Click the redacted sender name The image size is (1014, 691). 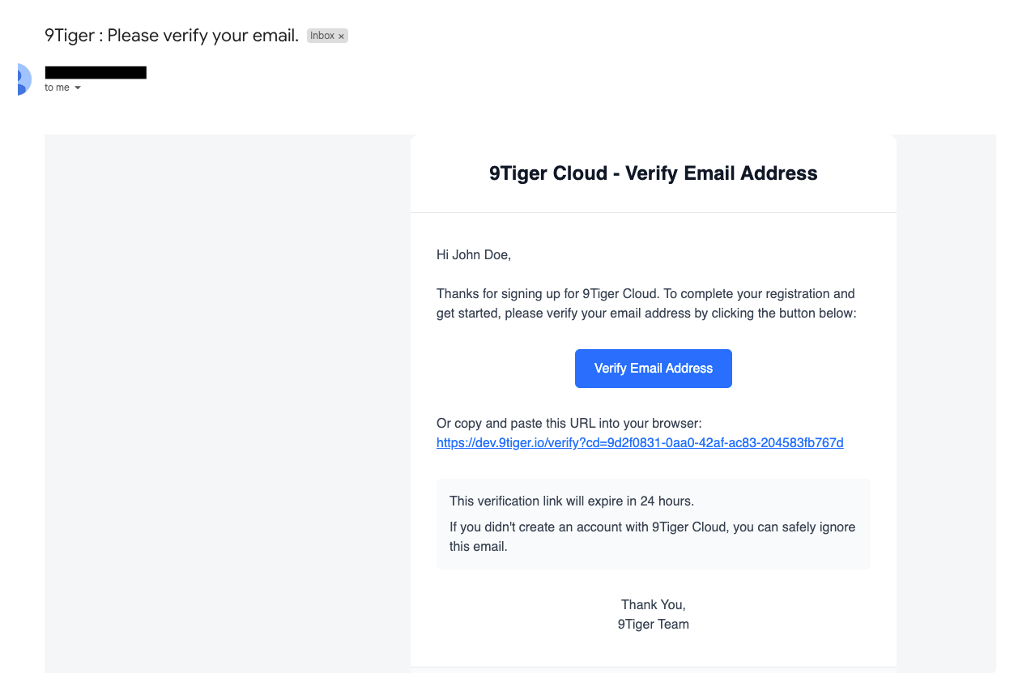96,73
